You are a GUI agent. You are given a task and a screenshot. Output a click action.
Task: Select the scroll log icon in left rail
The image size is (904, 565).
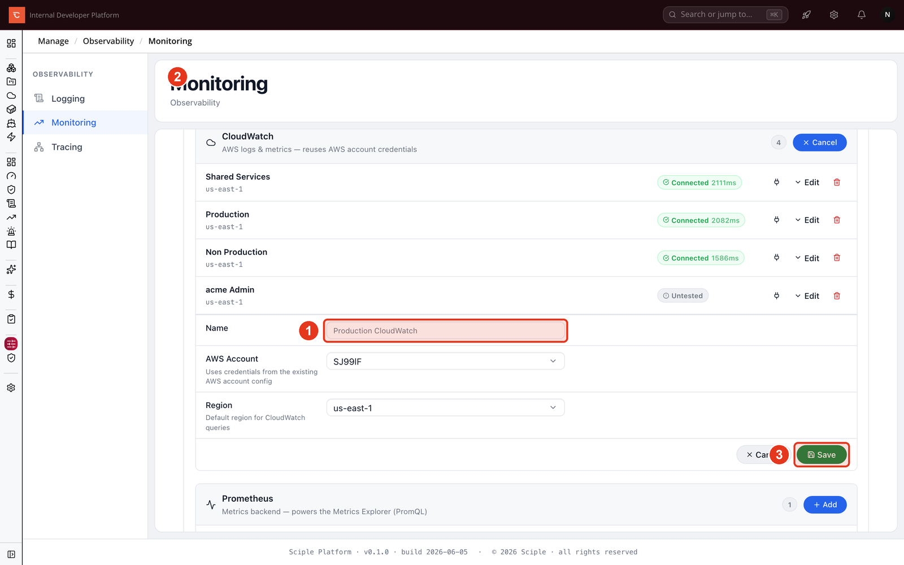(x=11, y=203)
